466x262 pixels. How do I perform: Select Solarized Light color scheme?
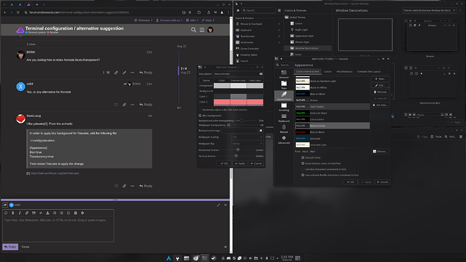(332, 145)
